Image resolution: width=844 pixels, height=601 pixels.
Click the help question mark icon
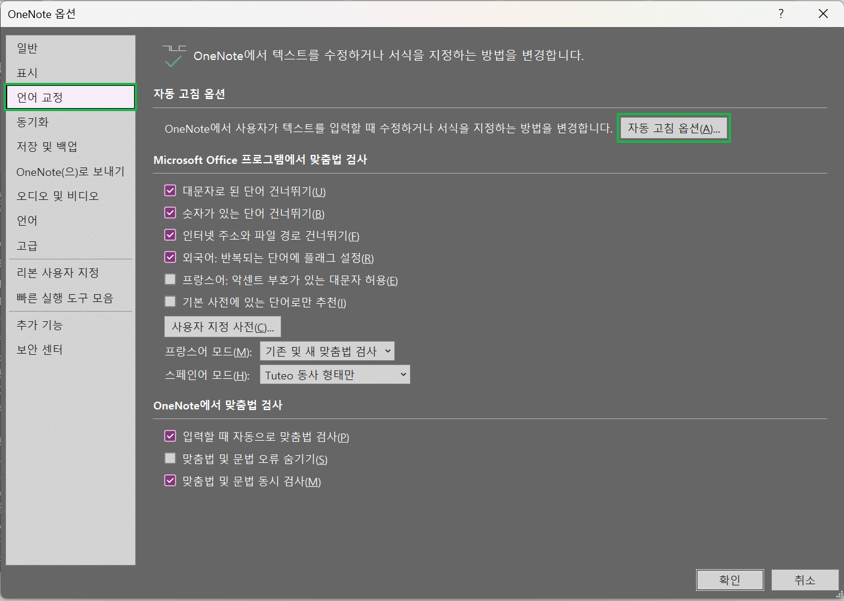click(781, 14)
